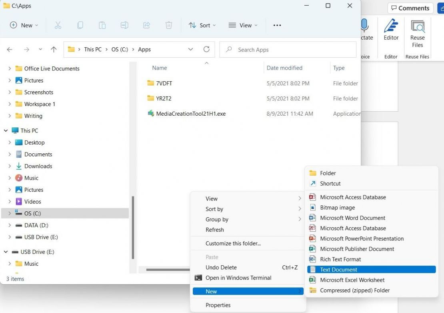Open the View context submenu
Viewport: 444px width, 313px height.
(248, 199)
